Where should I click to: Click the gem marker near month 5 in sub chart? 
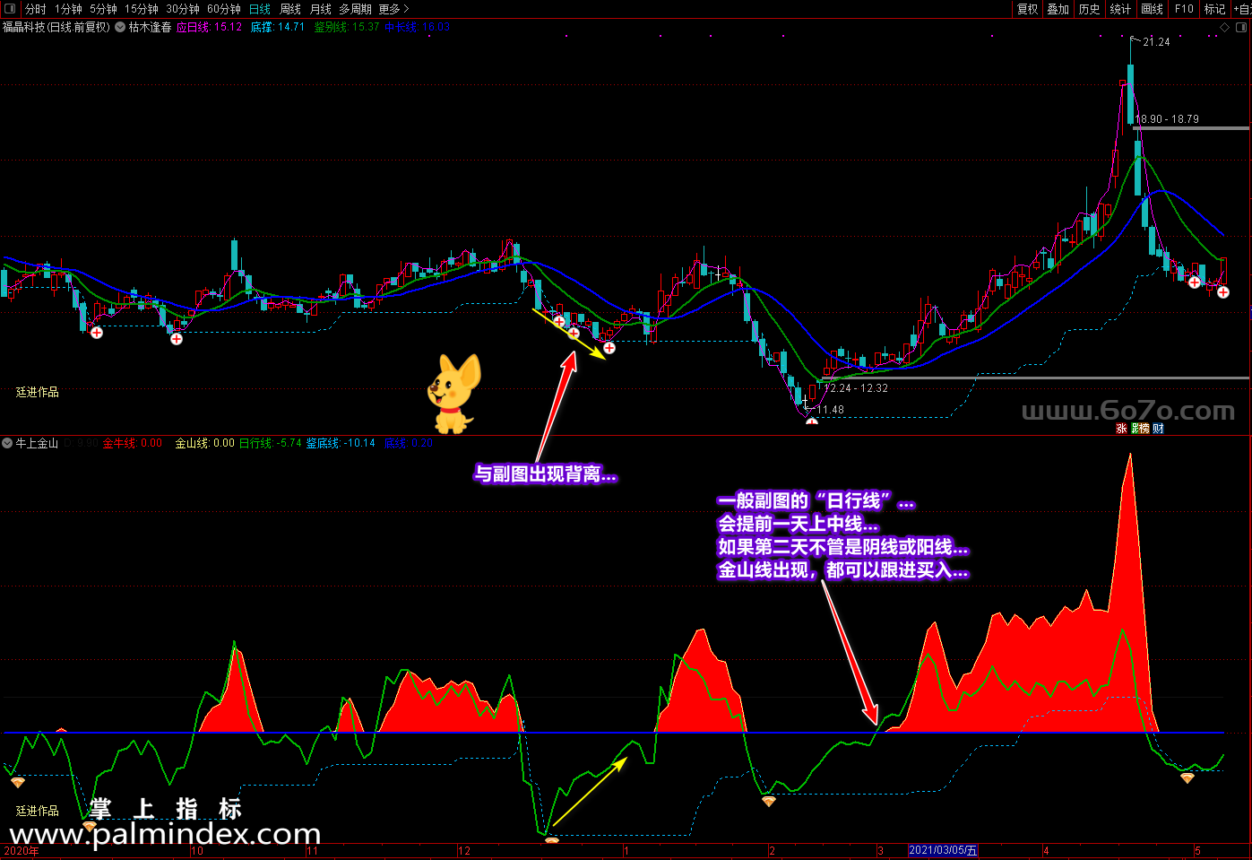point(1187,778)
